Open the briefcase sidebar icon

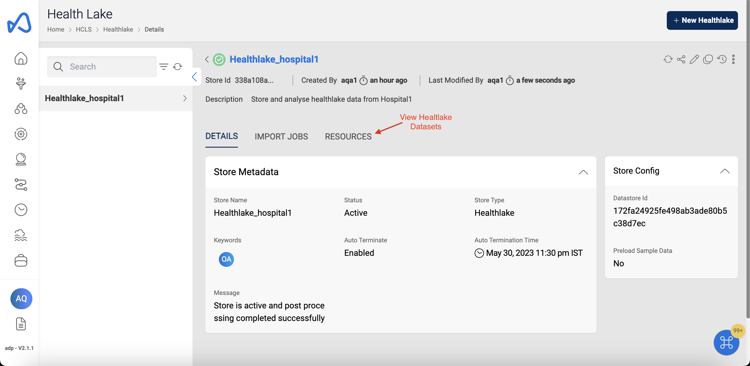tap(21, 260)
